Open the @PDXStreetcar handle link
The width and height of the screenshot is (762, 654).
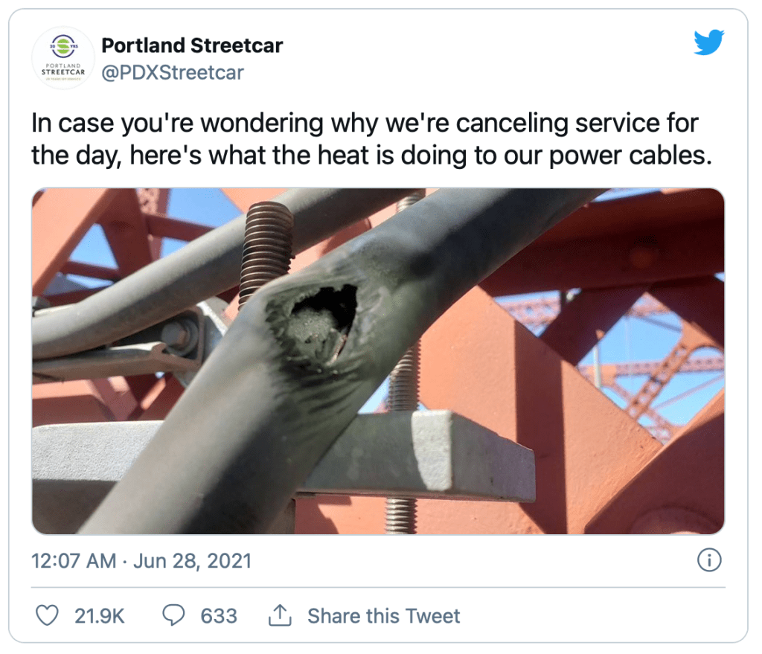point(173,73)
